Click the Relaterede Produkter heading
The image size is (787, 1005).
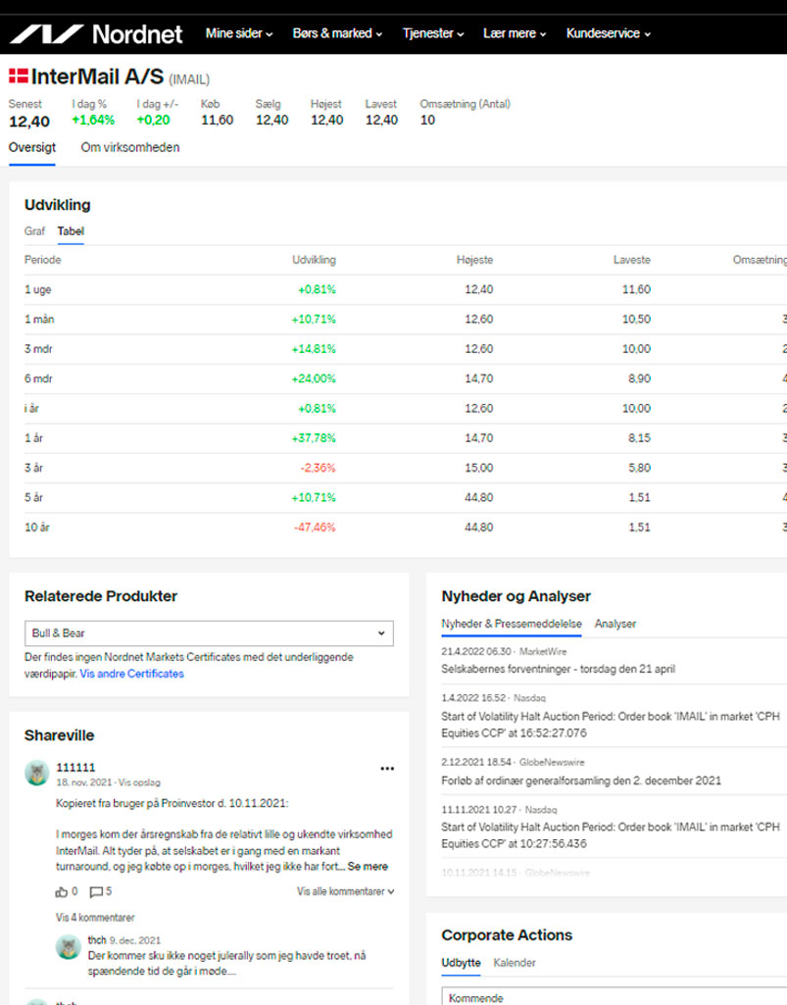click(x=101, y=596)
